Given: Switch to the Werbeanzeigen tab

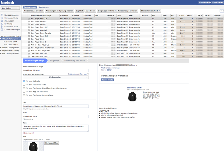Looking at the screenshot, I should pyautogui.click(x=30, y=7).
